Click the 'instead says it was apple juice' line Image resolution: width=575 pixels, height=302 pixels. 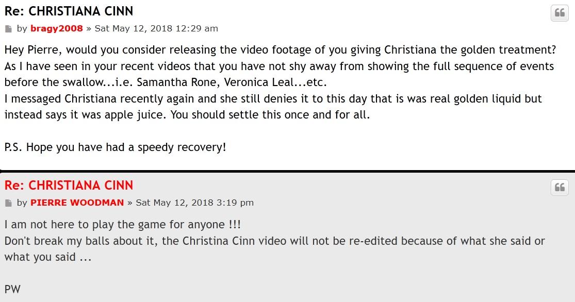(187, 115)
